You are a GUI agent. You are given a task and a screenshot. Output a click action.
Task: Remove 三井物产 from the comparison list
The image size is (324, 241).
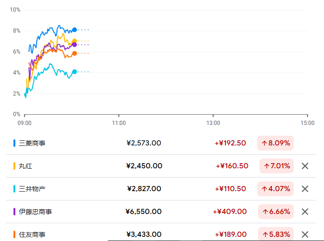(305, 189)
